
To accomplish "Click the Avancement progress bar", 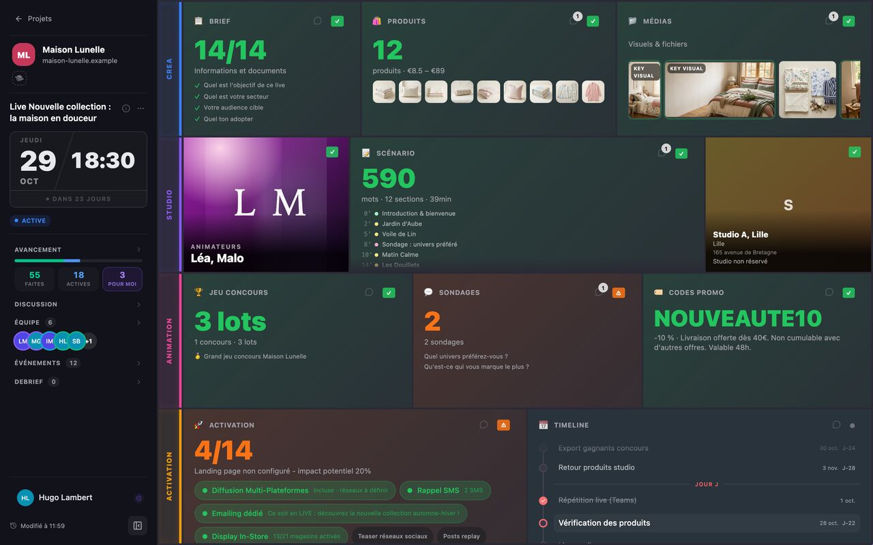I will tap(78, 261).
